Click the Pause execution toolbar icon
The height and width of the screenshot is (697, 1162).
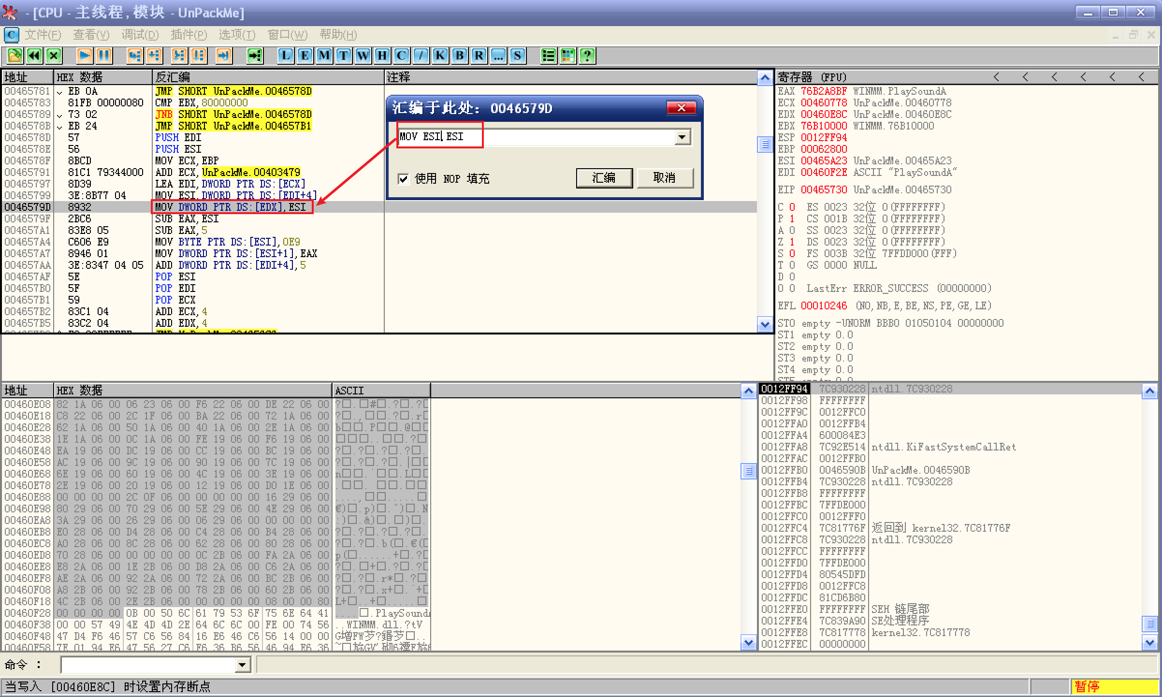[x=103, y=56]
